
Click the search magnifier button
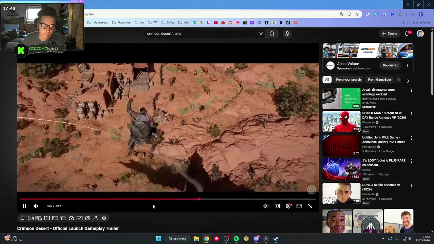point(272,34)
